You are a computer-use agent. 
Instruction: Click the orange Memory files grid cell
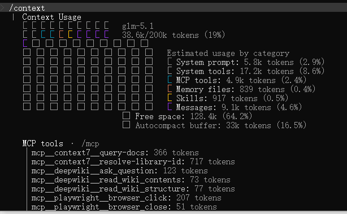pyautogui.click(x=61, y=34)
